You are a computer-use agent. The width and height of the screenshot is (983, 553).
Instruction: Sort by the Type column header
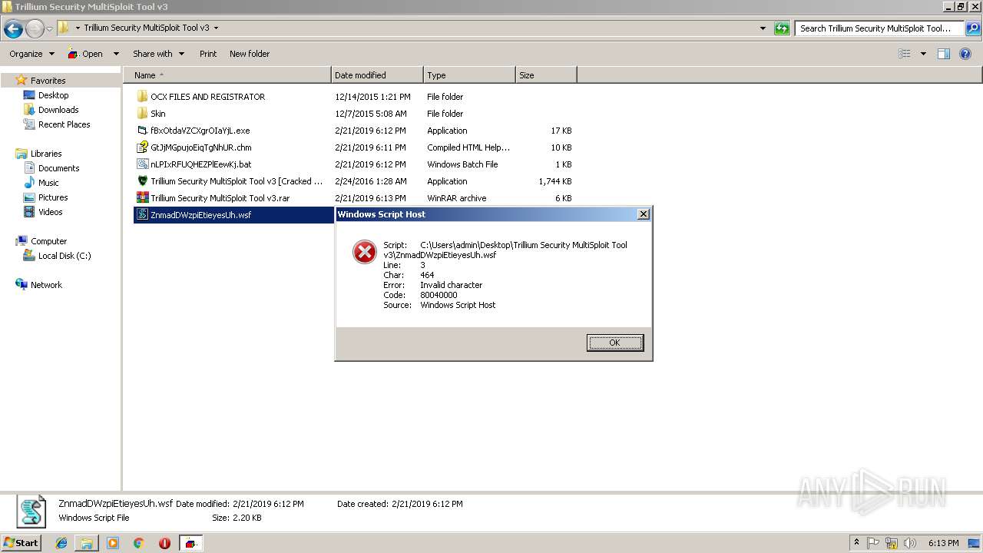click(469, 75)
